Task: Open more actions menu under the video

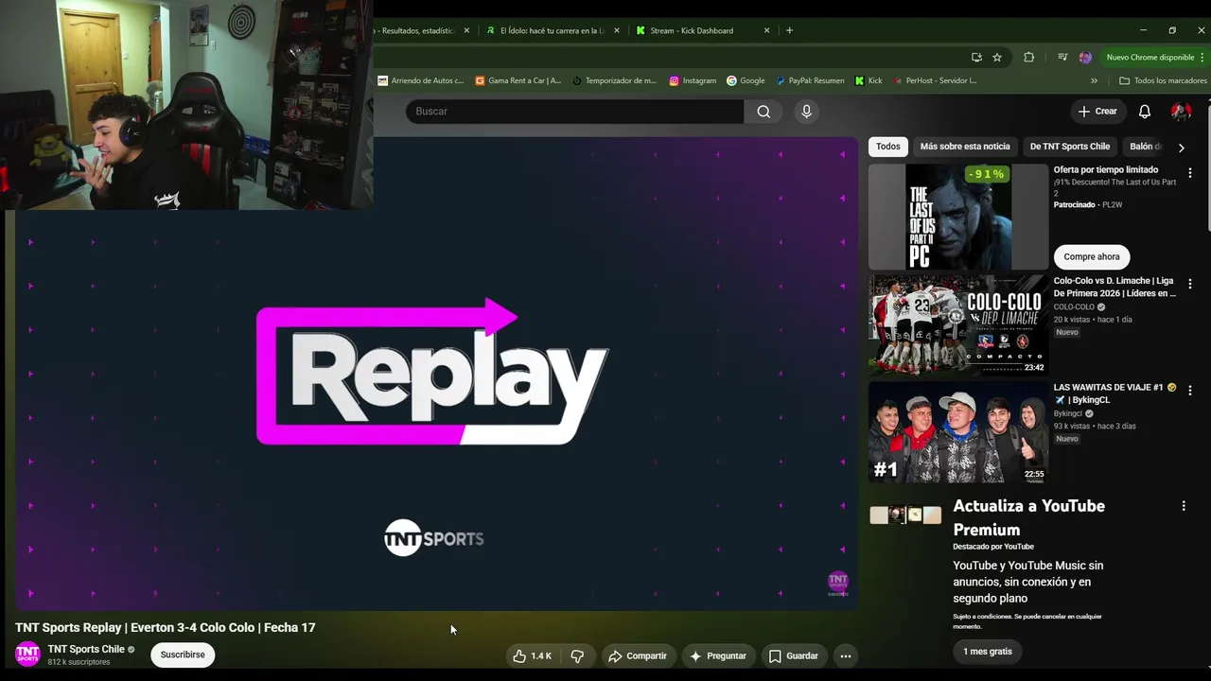Action: point(846,655)
